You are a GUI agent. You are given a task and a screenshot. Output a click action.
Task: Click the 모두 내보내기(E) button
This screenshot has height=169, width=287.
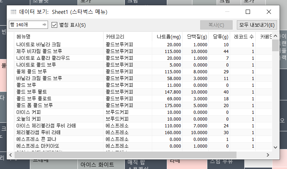click(257, 25)
